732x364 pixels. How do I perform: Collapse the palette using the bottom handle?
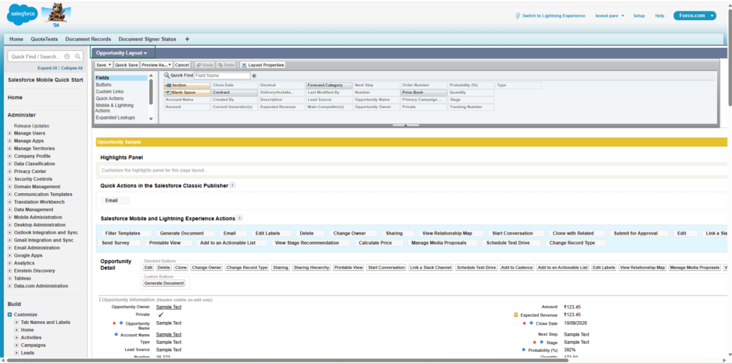click(405, 125)
